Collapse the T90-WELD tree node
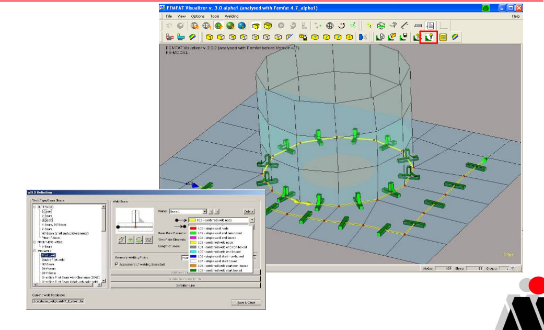This screenshot has height=330, width=544. click(x=34, y=251)
